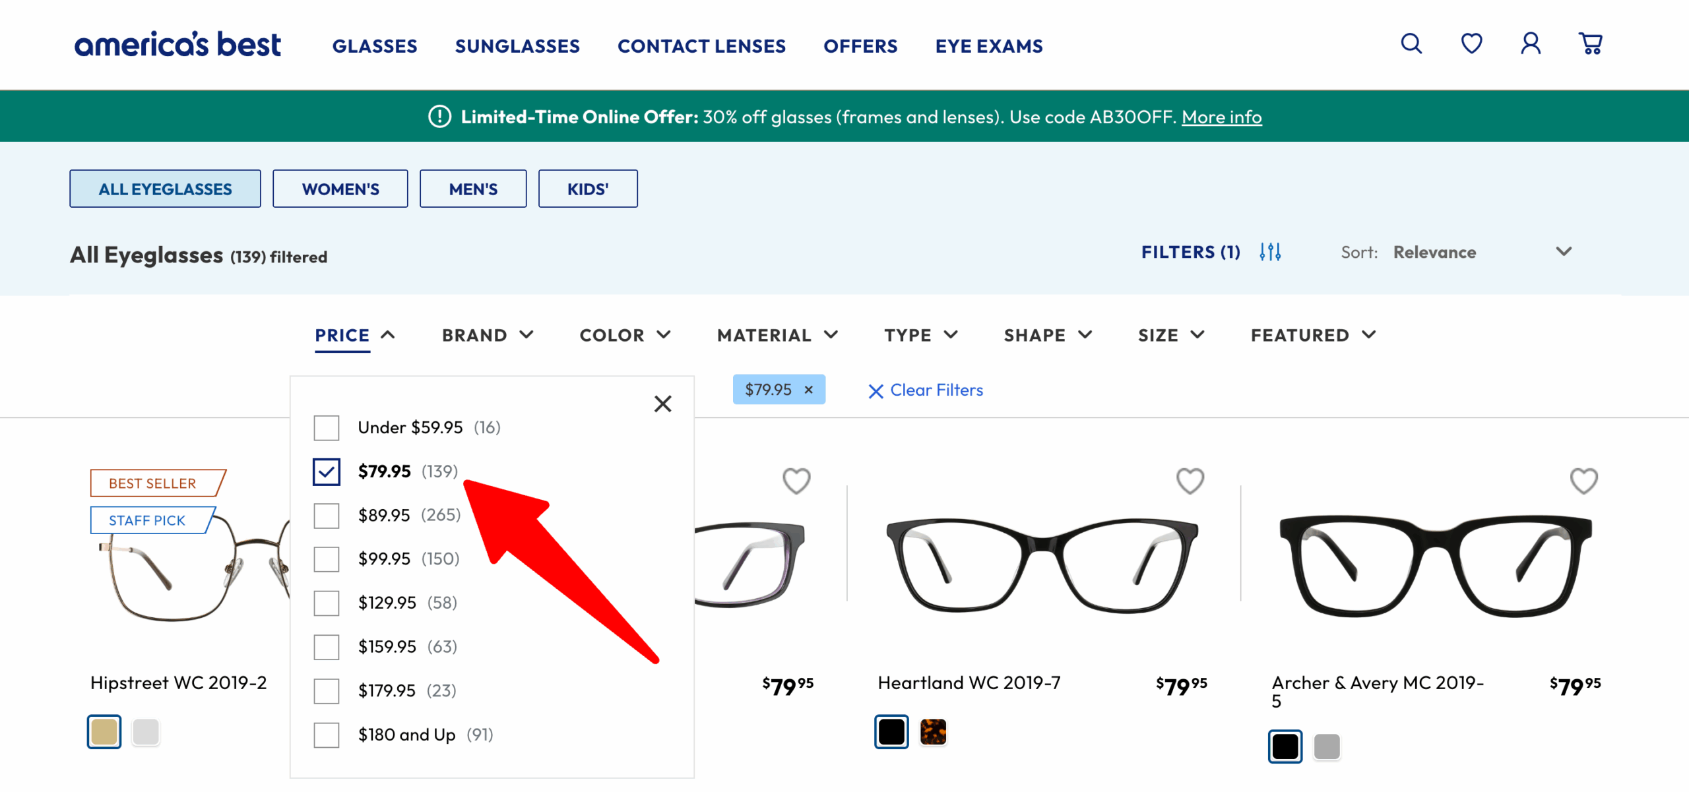Uncheck the $79.95 price checkbox
Image resolution: width=1689 pixels, height=792 pixels.
point(327,472)
